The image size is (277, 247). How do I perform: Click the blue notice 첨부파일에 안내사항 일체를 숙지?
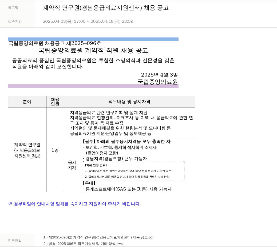[x=74, y=204]
